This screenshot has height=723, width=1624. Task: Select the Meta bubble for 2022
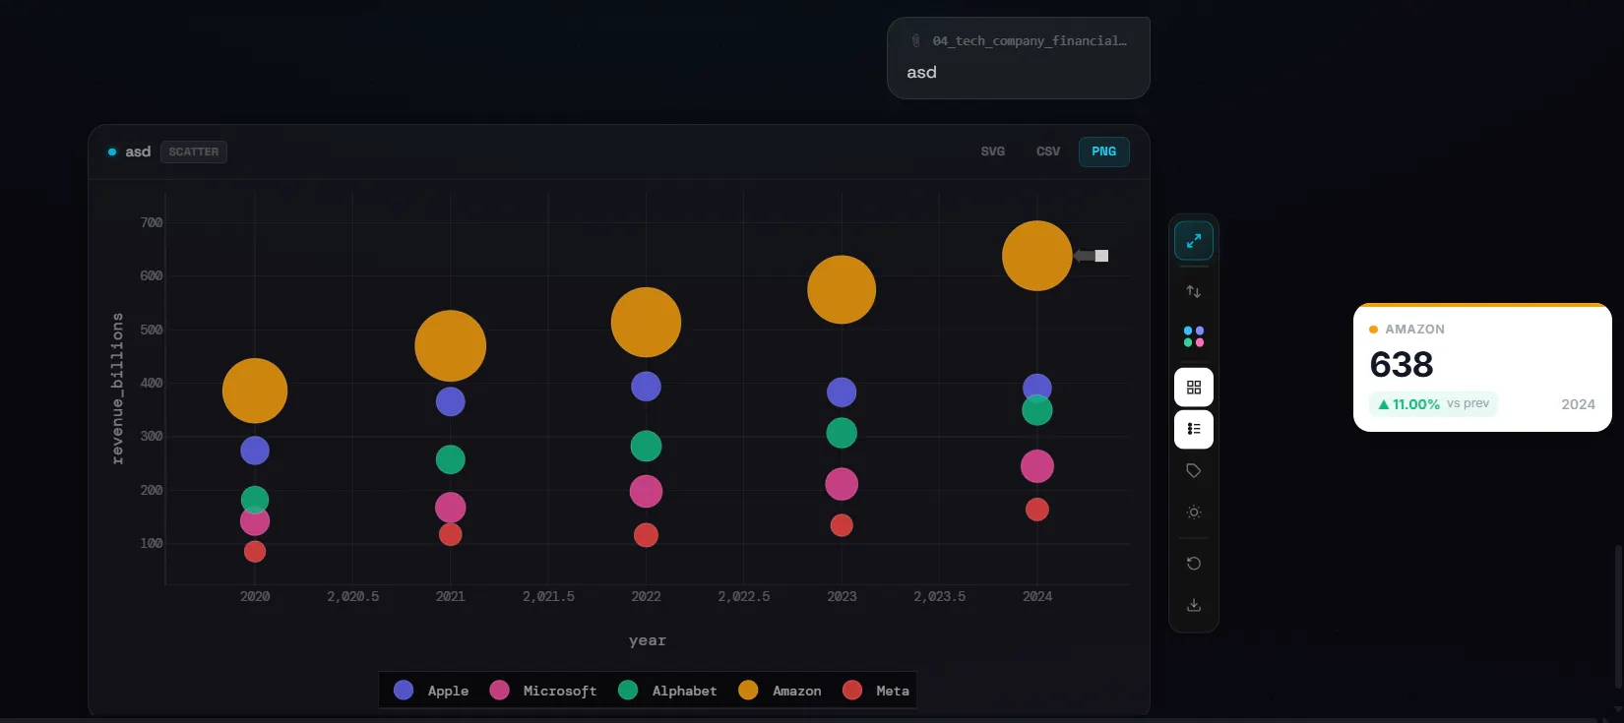[646, 535]
